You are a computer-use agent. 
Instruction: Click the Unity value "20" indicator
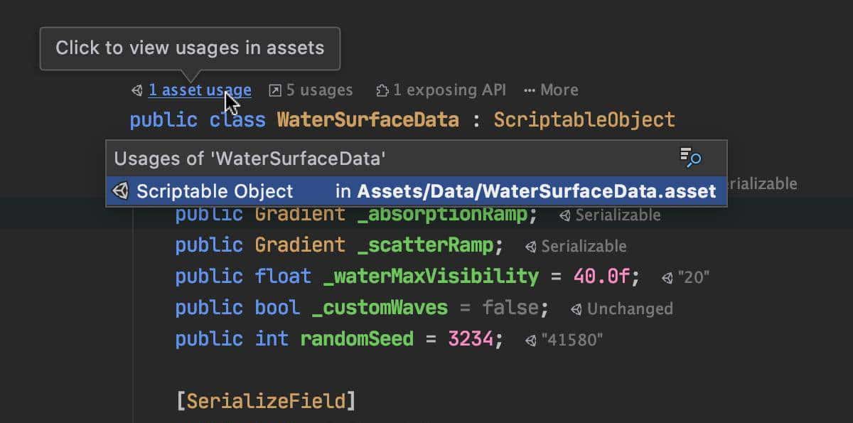(693, 277)
